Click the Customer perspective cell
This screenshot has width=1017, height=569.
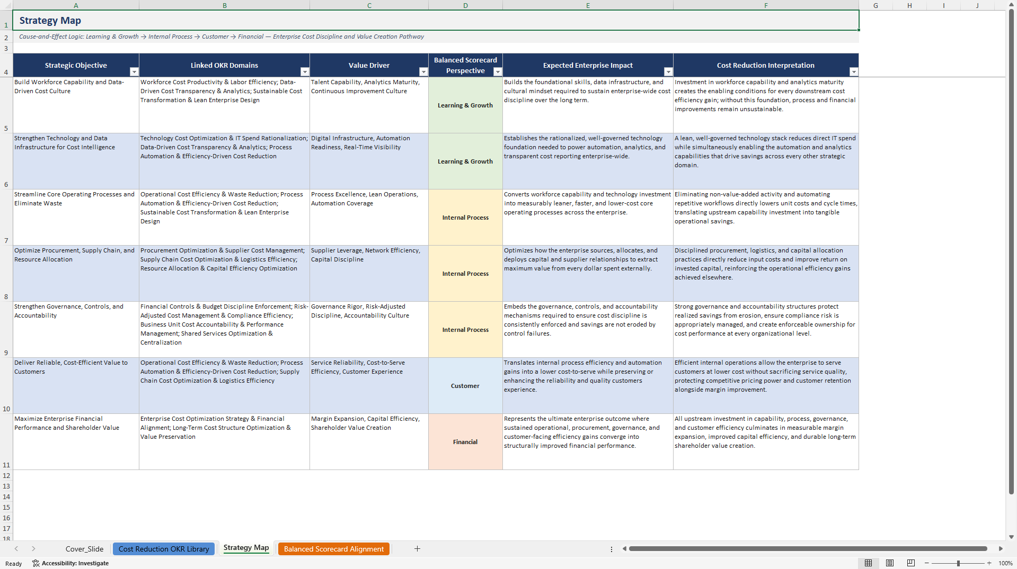click(x=465, y=385)
